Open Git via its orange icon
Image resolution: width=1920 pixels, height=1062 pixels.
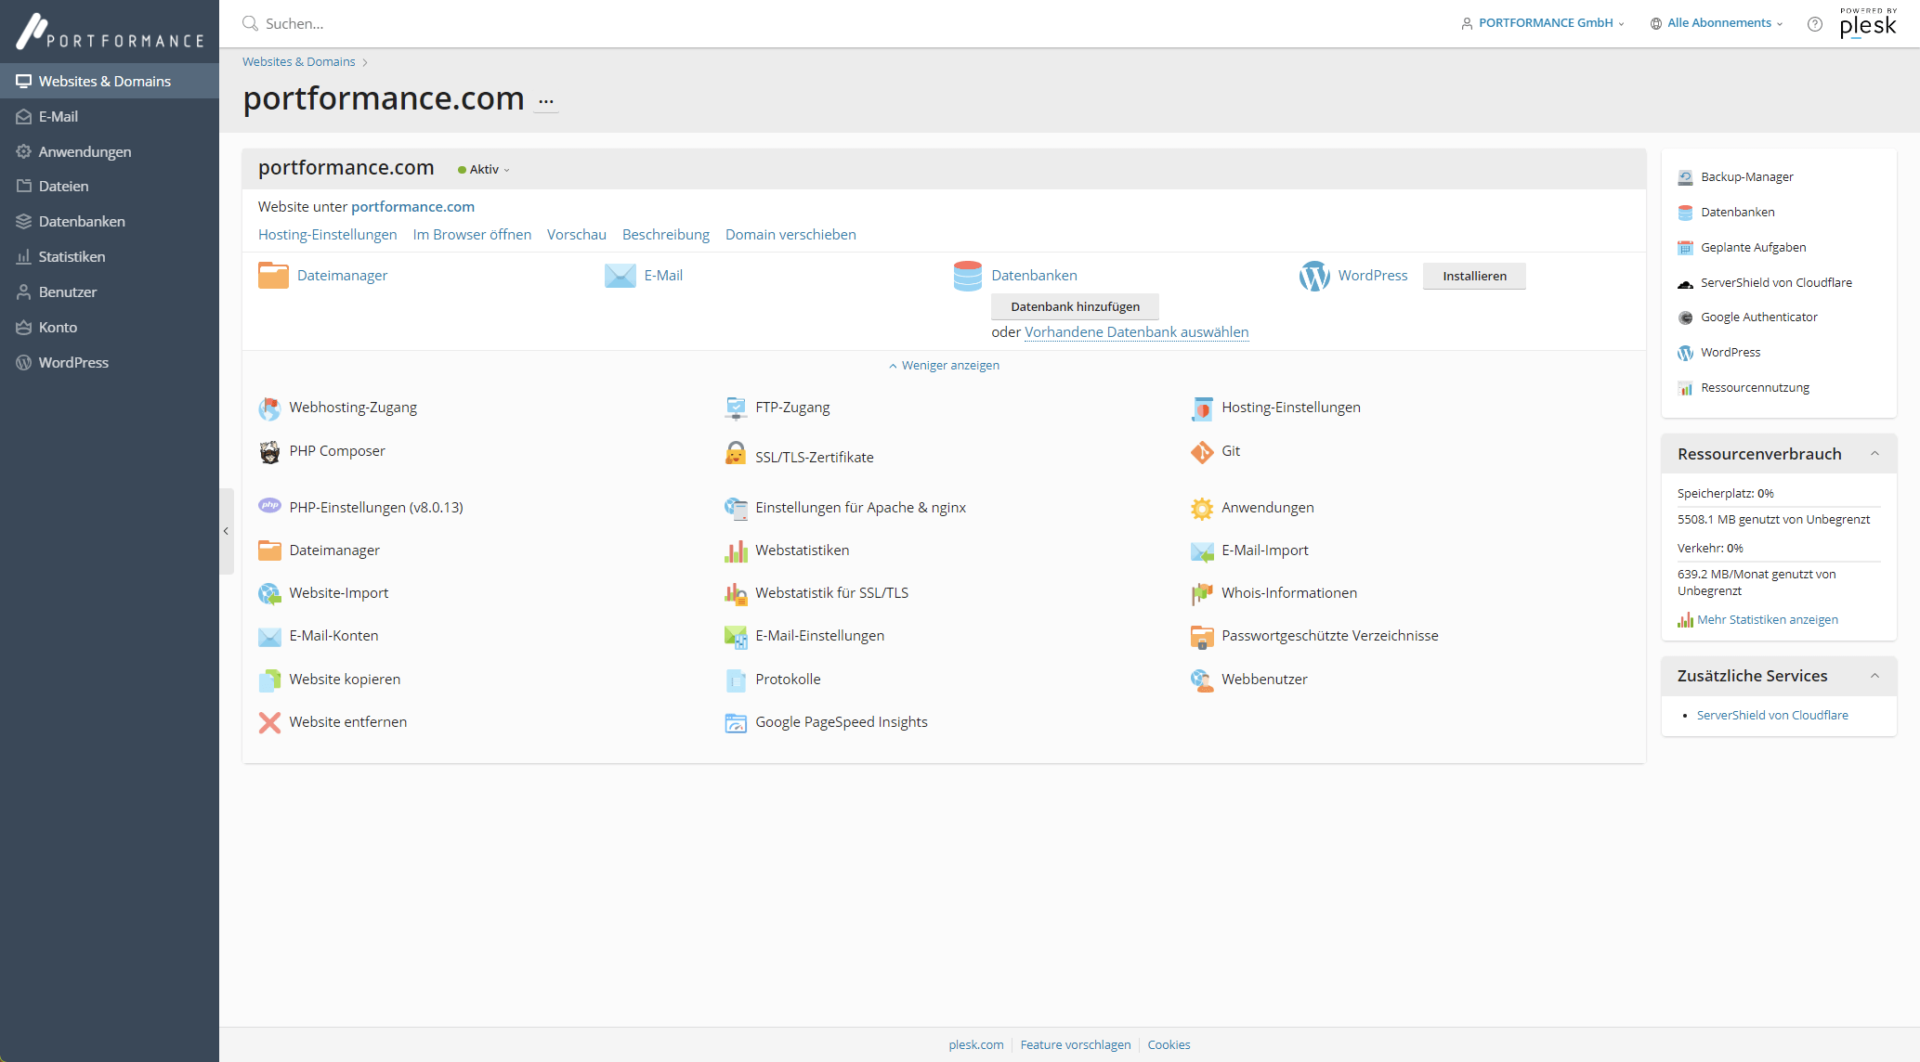pyautogui.click(x=1202, y=452)
